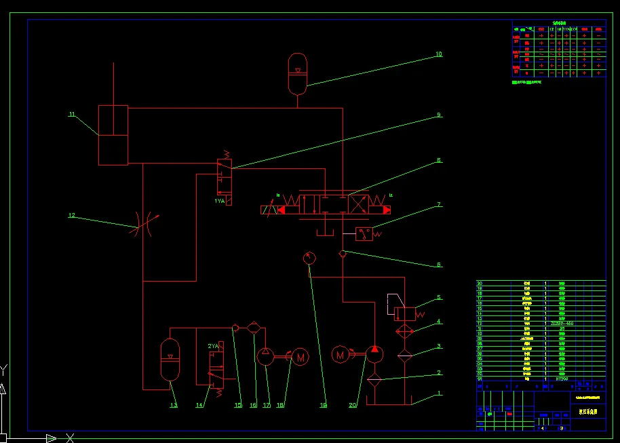Pick the motor M symbol beside the main pump
The width and height of the screenshot is (620, 443).
[341, 354]
